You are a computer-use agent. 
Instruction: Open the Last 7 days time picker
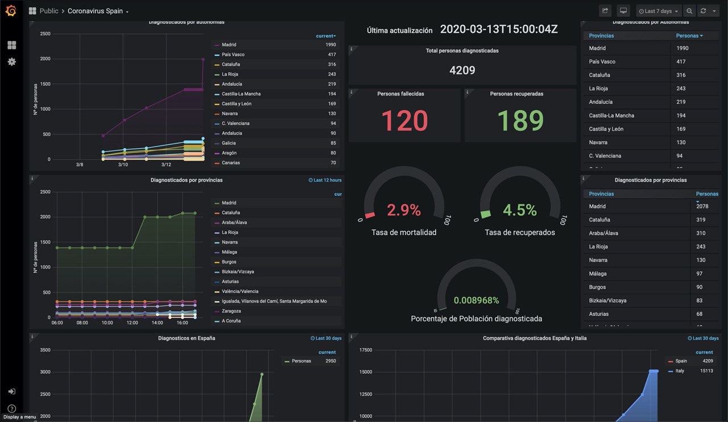coord(658,11)
